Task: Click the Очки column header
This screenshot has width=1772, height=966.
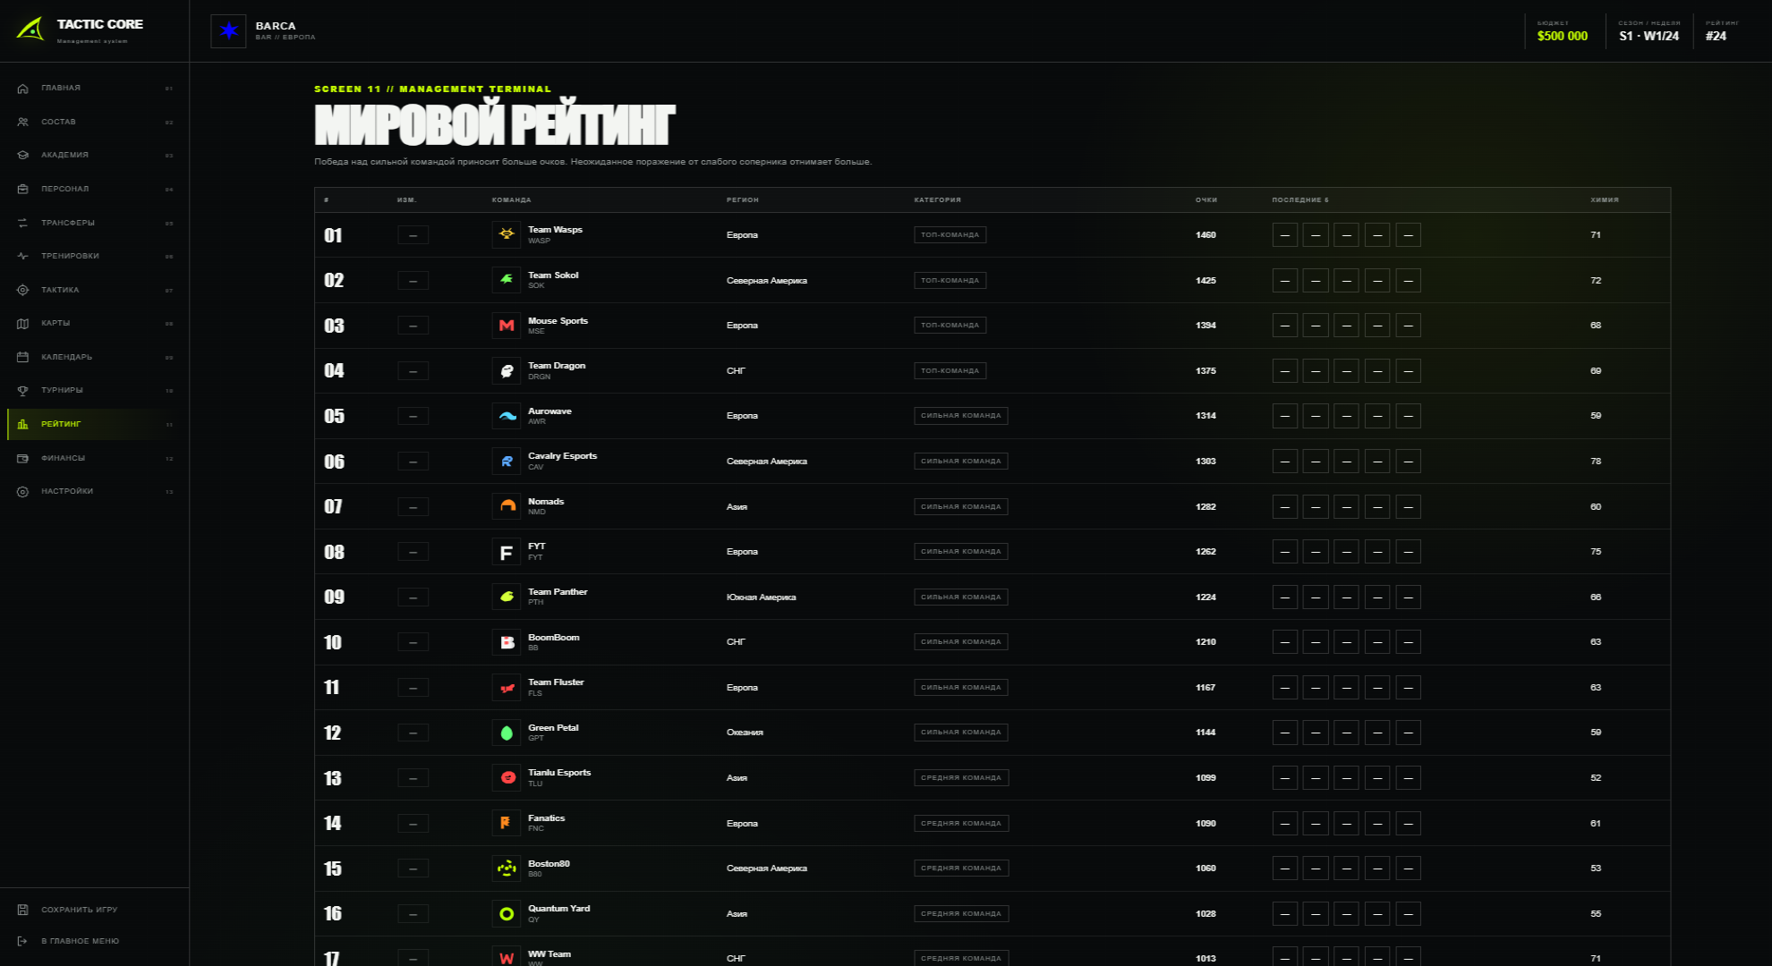Action: point(1206,199)
